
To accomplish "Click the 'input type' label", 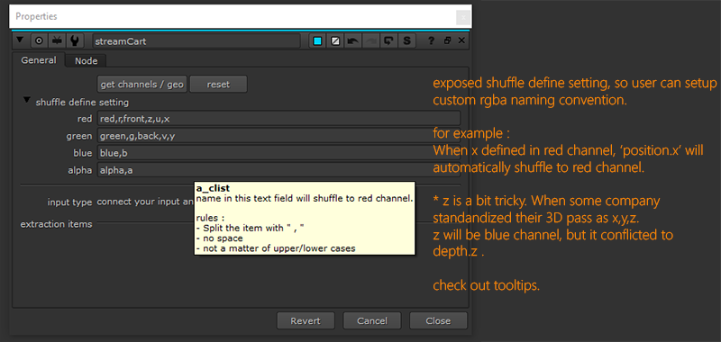I will point(70,202).
